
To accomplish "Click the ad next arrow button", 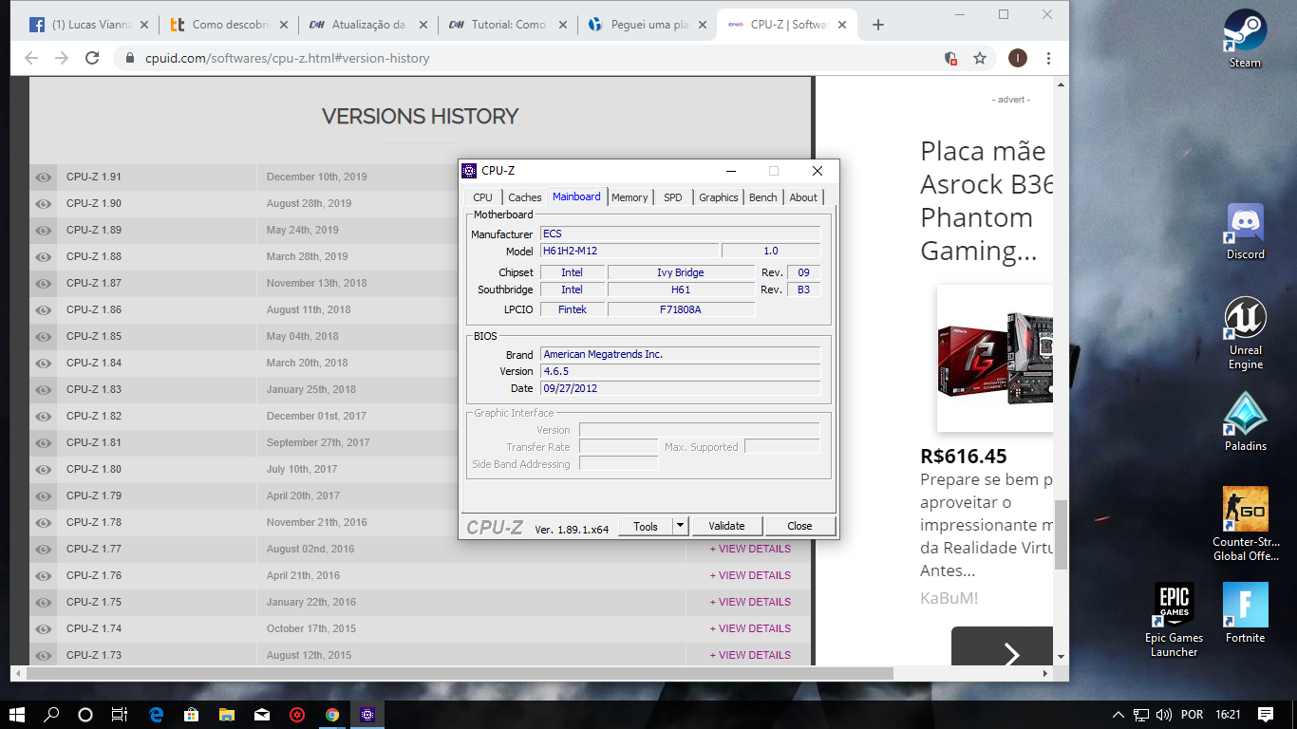I will coord(1010,654).
